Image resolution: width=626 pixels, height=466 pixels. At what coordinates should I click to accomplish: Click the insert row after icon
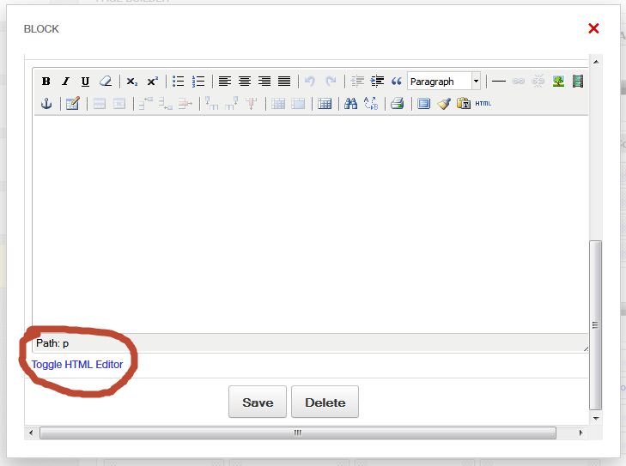click(x=165, y=104)
